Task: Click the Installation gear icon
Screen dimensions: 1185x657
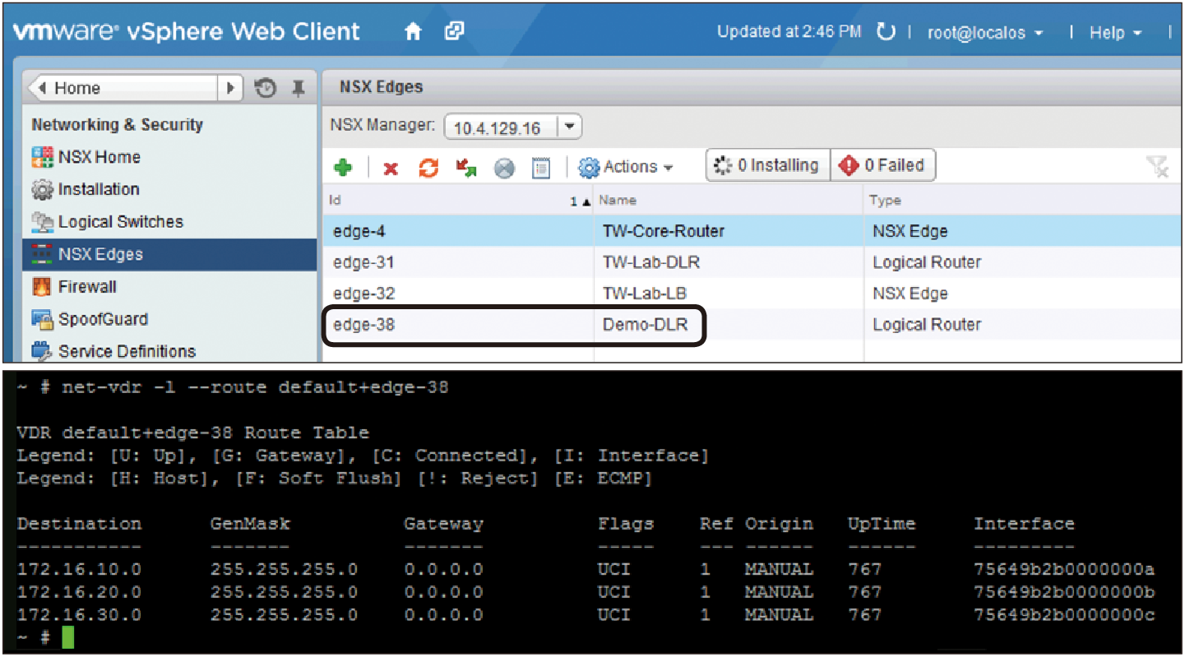Action: point(42,190)
